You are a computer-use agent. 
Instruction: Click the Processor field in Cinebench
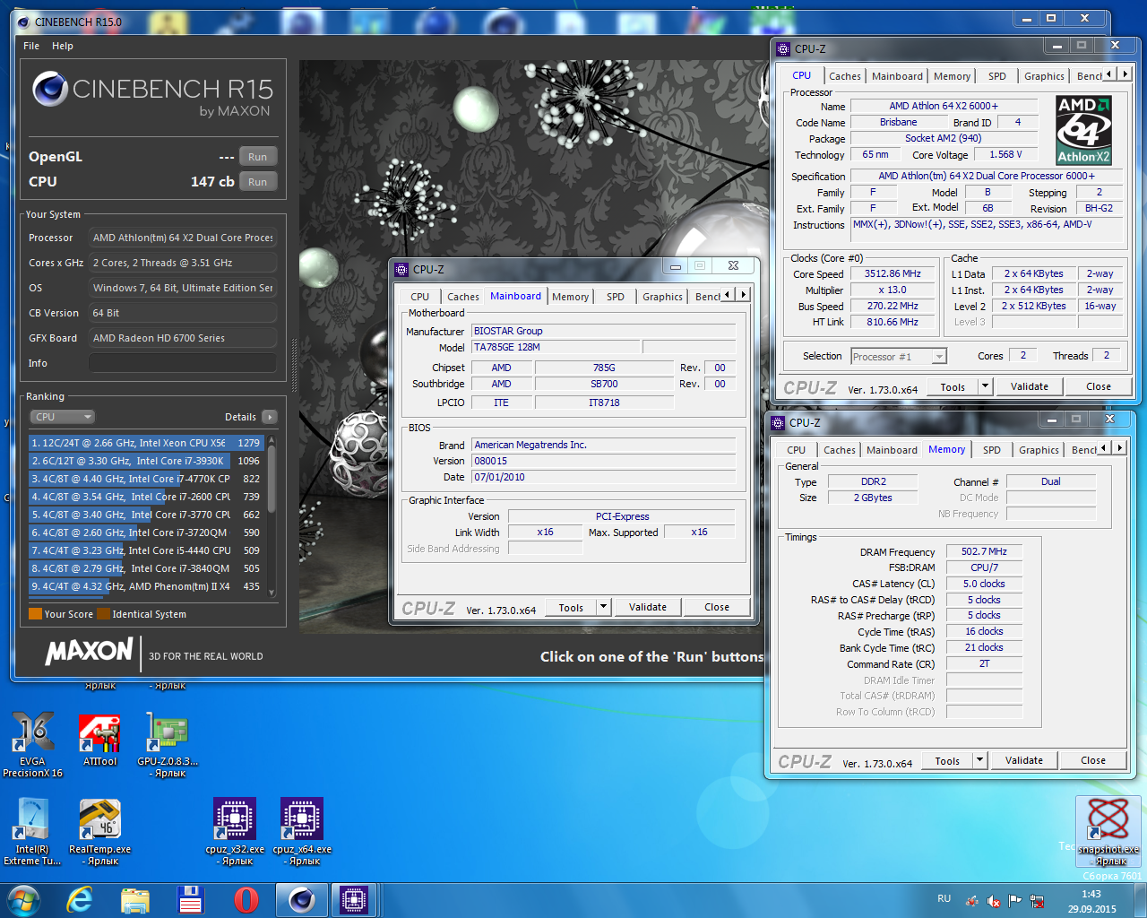click(x=182, y=238)
